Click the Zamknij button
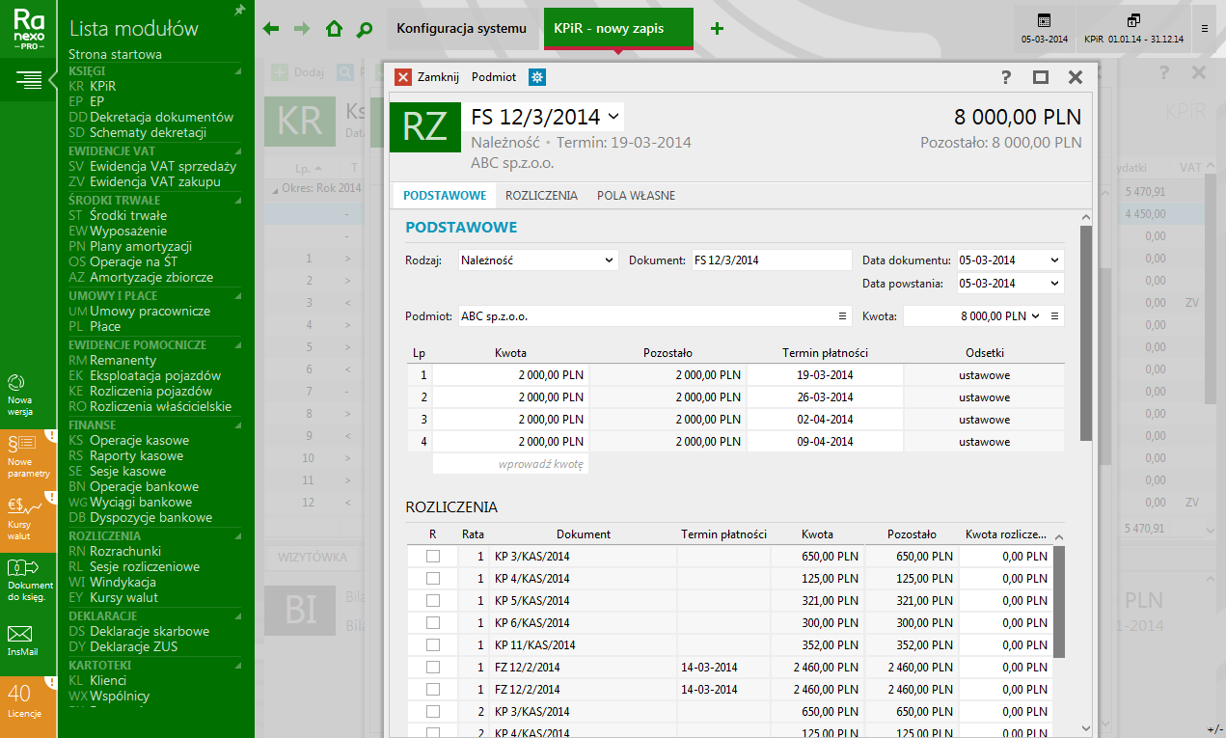Screen dimensions: 1226x738 pyautogui.click(x=427, y=77)
